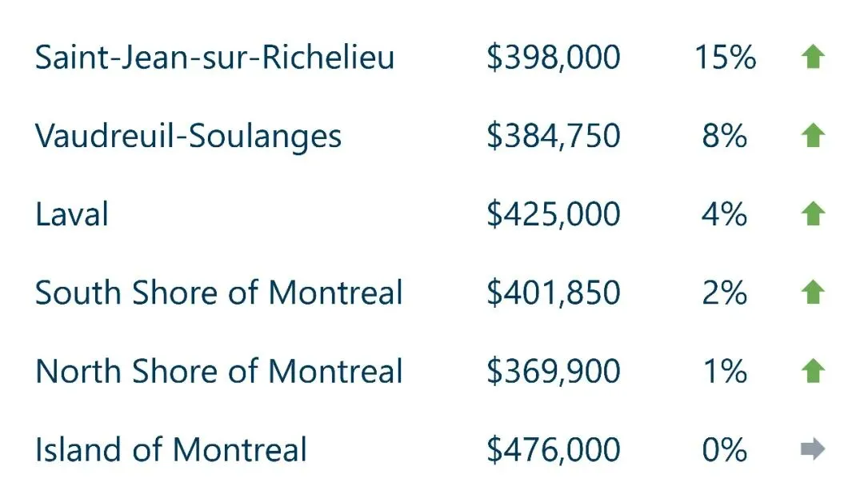Click the $425,000 price for Laval
Image resolution: width=864 pixels, height=490 pixels.
pyautogui.click(x=553, y=214)
